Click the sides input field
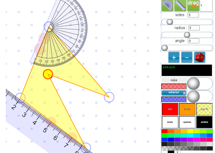This screenshot has height=153, width=215. tap(193, 15)
